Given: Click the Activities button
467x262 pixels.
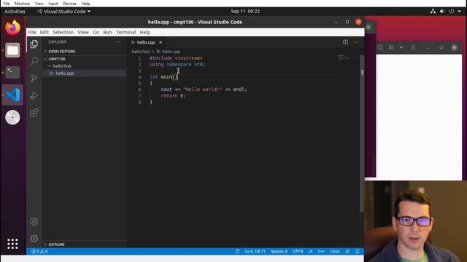Looking at the screenshot, I should pos(15,12).
